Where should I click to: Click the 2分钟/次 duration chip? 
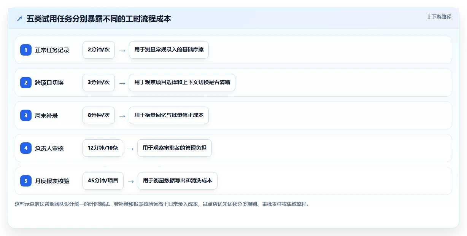[x=98, y=50]
